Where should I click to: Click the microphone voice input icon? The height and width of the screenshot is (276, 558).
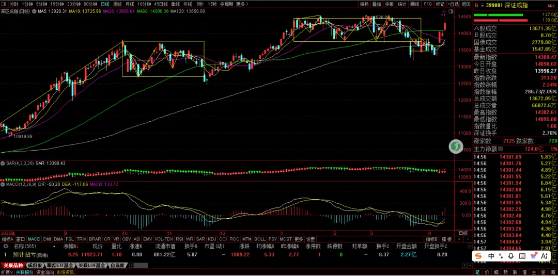pos(512,256)
